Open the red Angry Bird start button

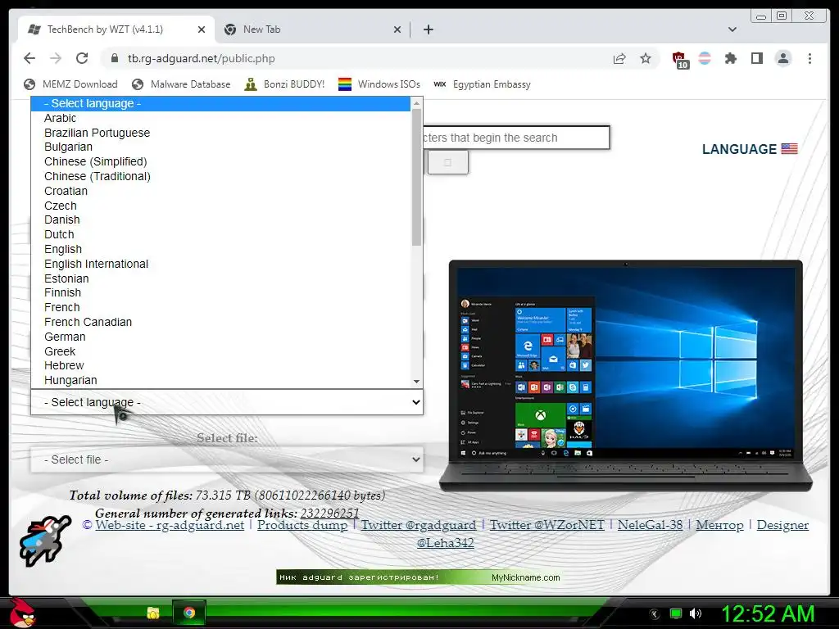(22, 613)
